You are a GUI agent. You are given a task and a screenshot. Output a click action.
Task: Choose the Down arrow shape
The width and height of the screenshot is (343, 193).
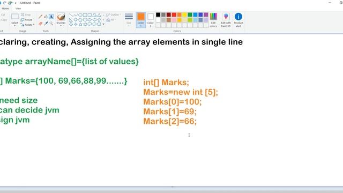71,24
